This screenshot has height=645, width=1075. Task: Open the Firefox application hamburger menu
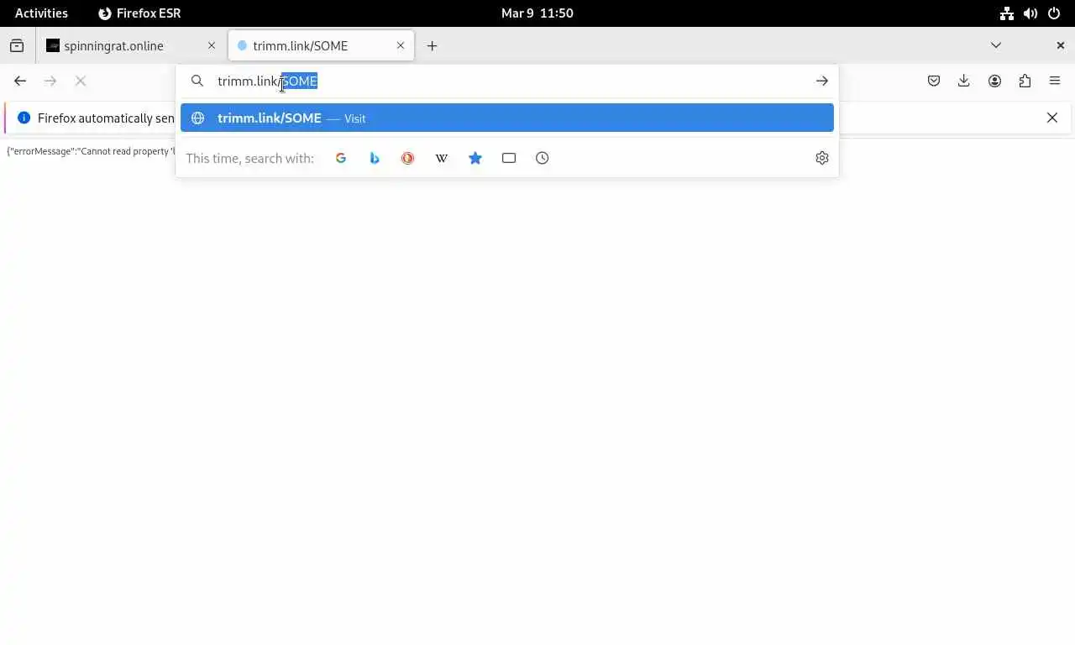[x=1055, y=81]
